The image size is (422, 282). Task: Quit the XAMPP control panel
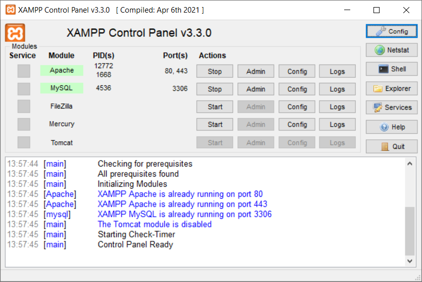(x=392, y=146)
